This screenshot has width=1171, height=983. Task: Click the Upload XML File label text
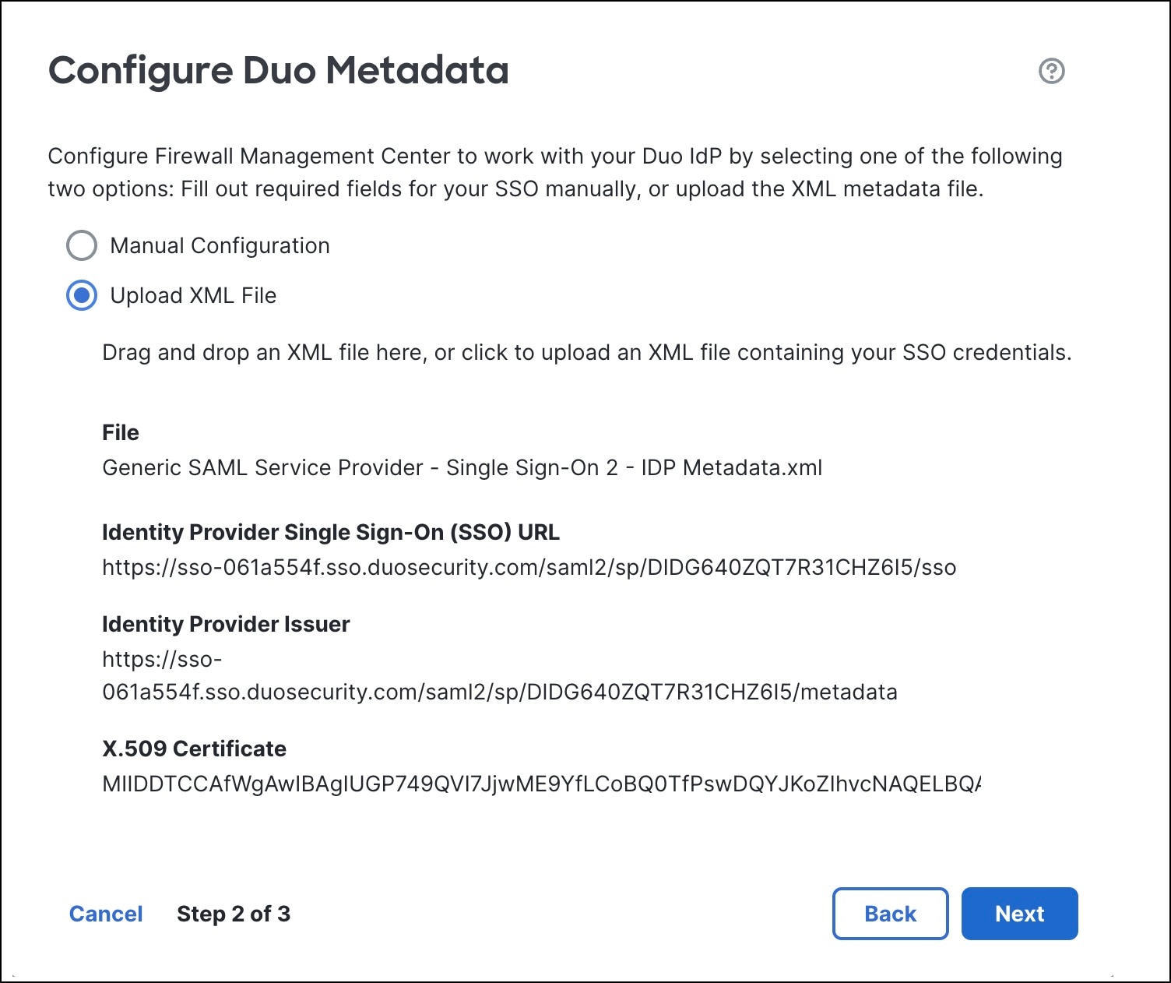[x=192, y=295]
